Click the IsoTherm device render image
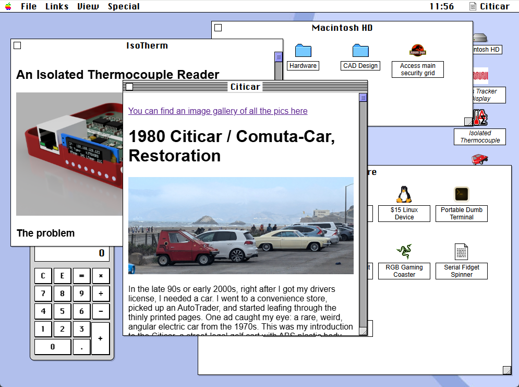The height and width of the screenshot is (387, 519). (69, 154)
